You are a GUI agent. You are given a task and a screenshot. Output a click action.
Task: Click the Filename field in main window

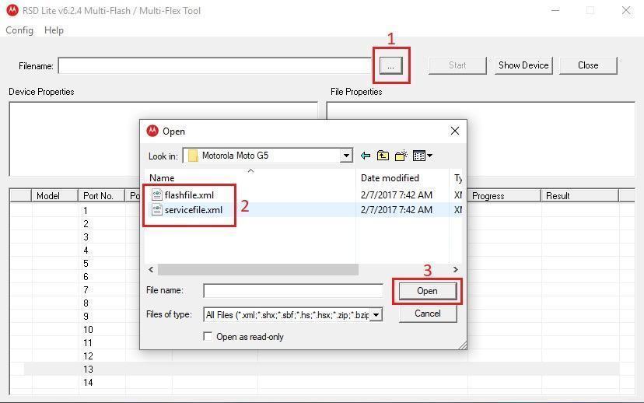(215, 65)
